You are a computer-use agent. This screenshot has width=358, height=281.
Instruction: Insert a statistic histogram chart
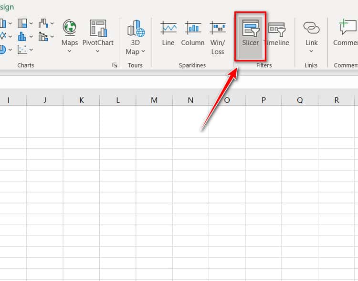(22, 37)
